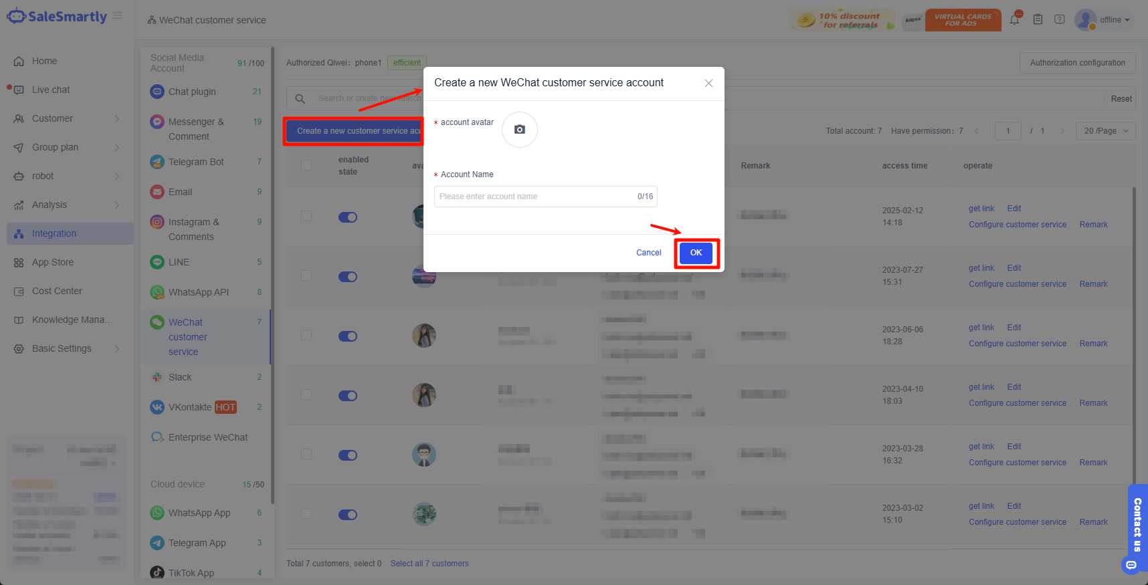Click the Account Name input field
Image resolution: width=1148 pixels, height=585 pixels.
point(545,197)
